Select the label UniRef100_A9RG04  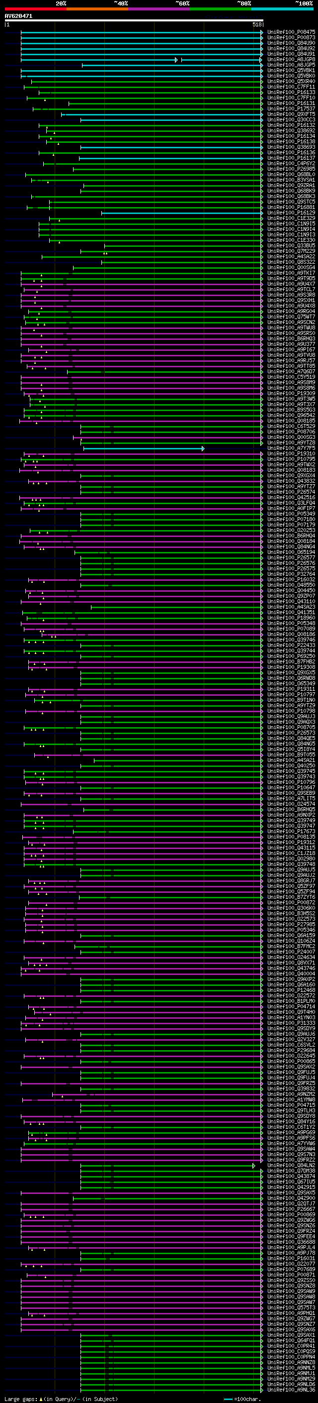pos(291,311)
